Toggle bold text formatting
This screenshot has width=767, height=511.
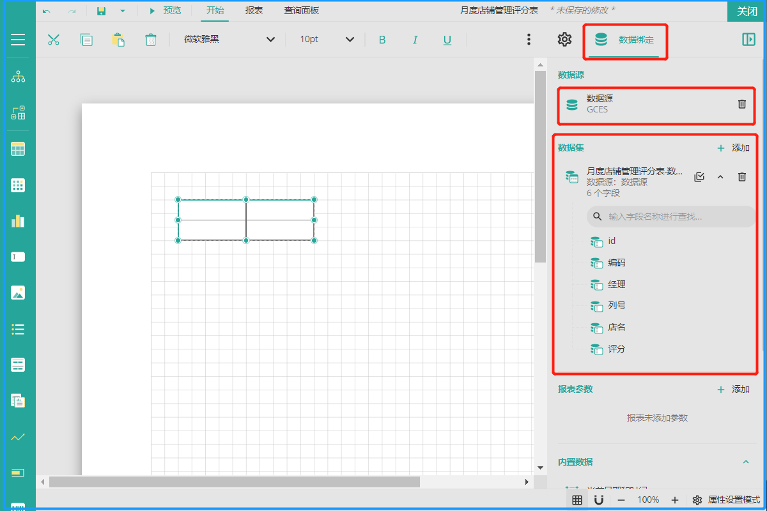(x=382, y=40)
